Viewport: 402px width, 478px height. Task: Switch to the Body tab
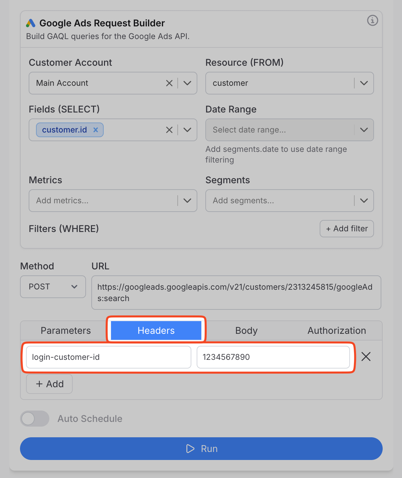[x=246, y=330]
